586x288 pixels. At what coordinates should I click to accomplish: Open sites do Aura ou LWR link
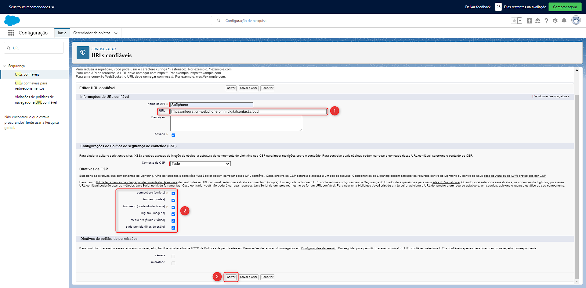515,176
